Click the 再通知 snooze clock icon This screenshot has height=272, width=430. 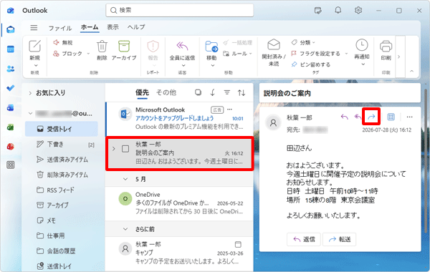click(362, 45)
